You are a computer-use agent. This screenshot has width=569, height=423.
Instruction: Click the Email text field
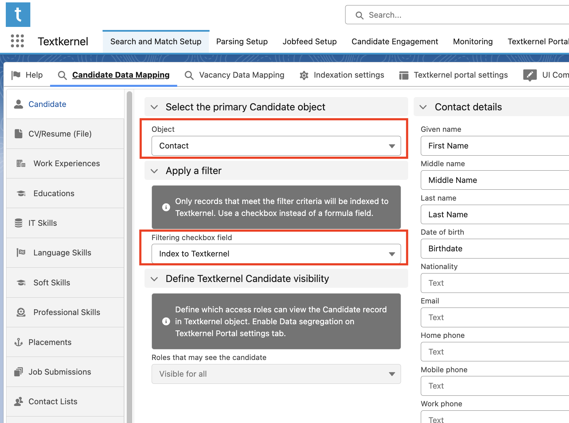495,317
